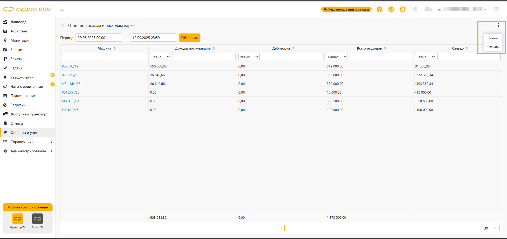Open the three-dot report options menu
507x239 pixels.
(498, 25)
